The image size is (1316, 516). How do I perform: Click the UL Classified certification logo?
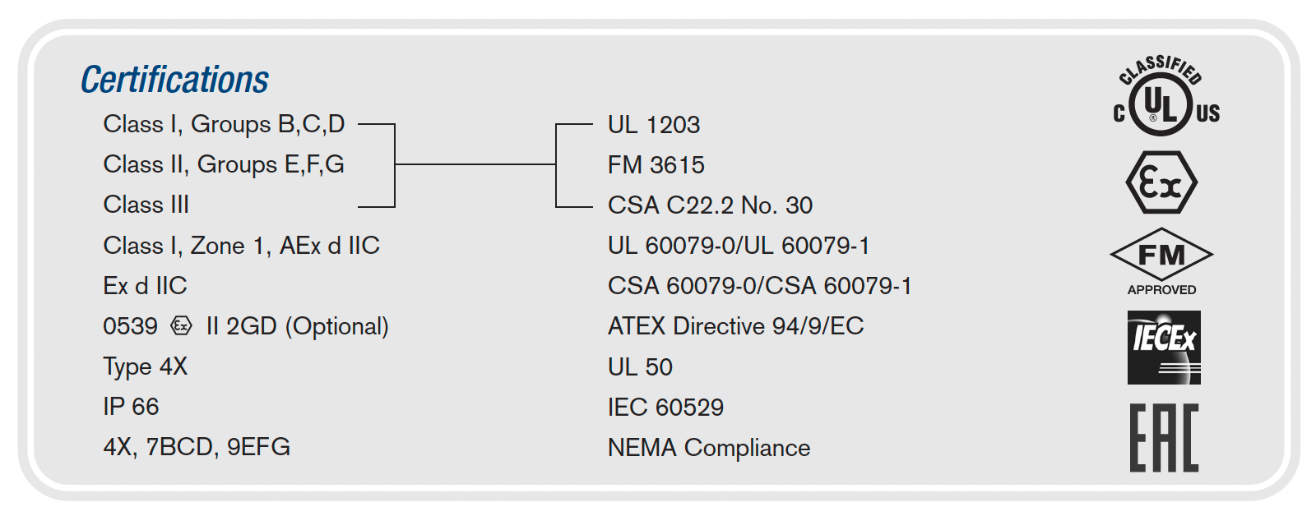coord(1165,95)
